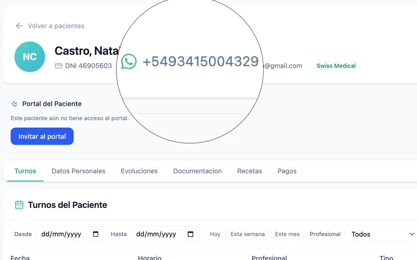This screenshot has width=417, height=260.
Task: Click the Portal del Paciente heading
Action: point(52,104)
